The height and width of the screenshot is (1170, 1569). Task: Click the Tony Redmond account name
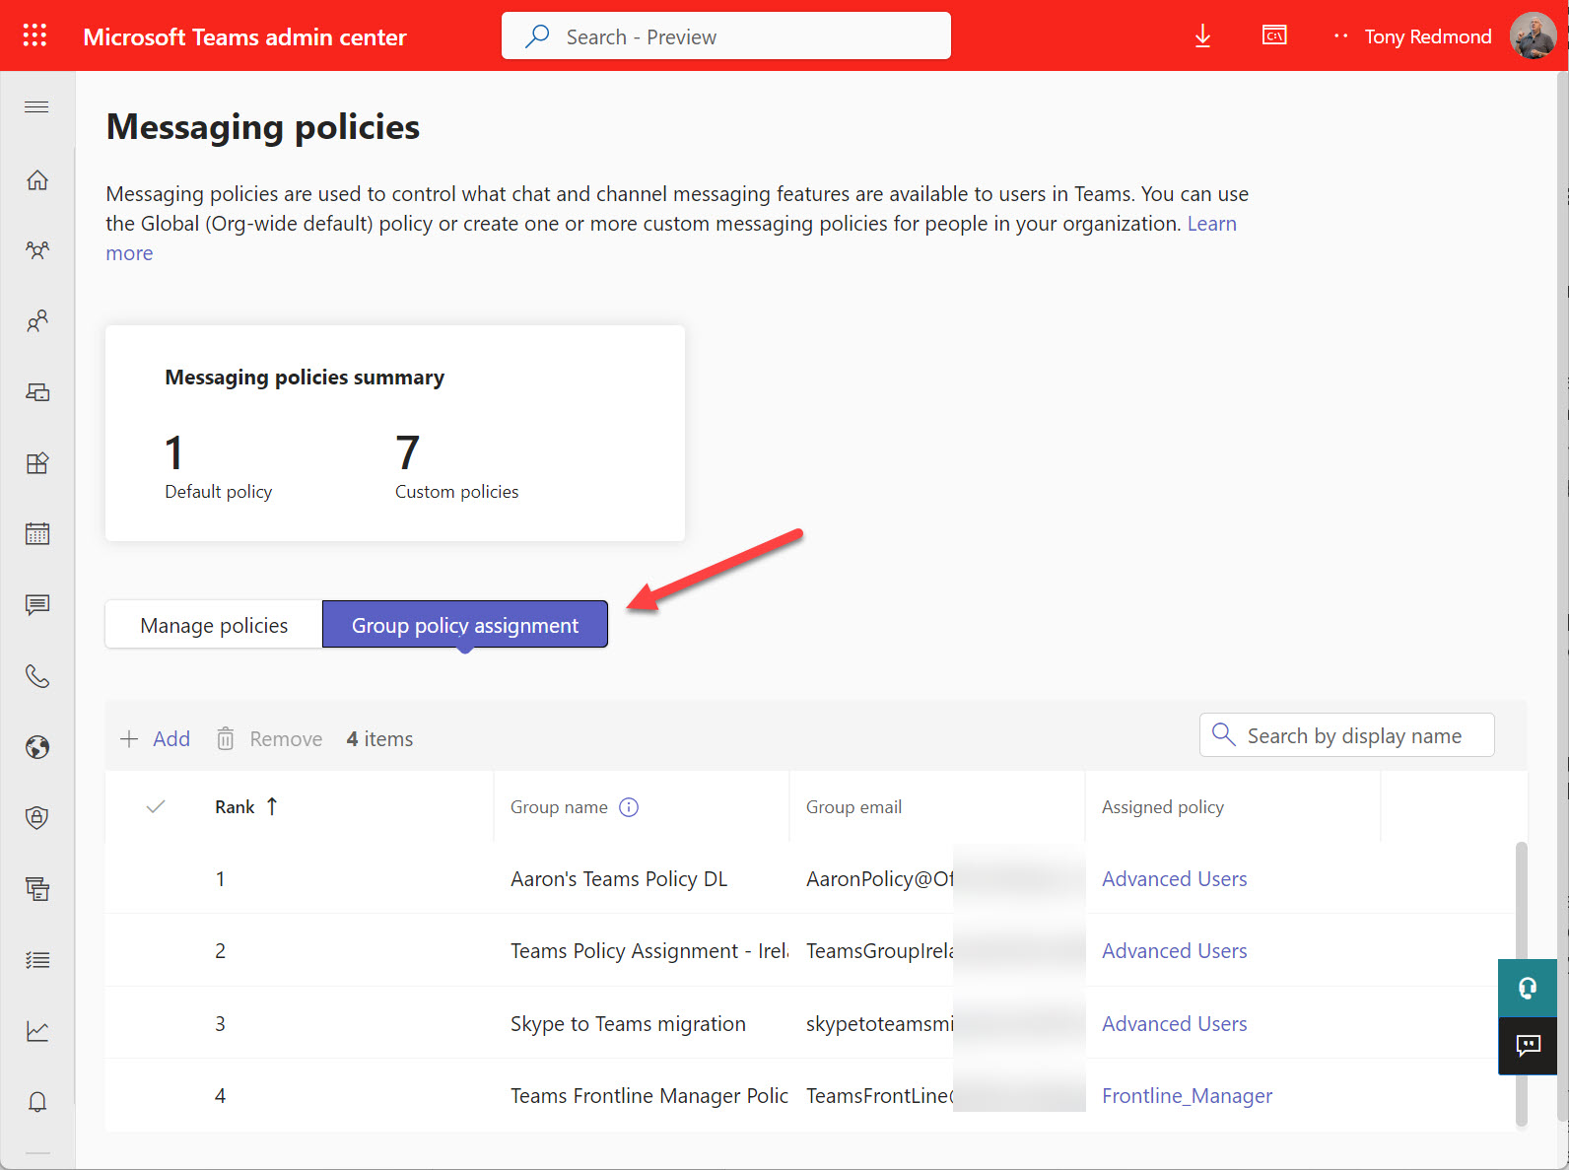tap(1428, 36)
